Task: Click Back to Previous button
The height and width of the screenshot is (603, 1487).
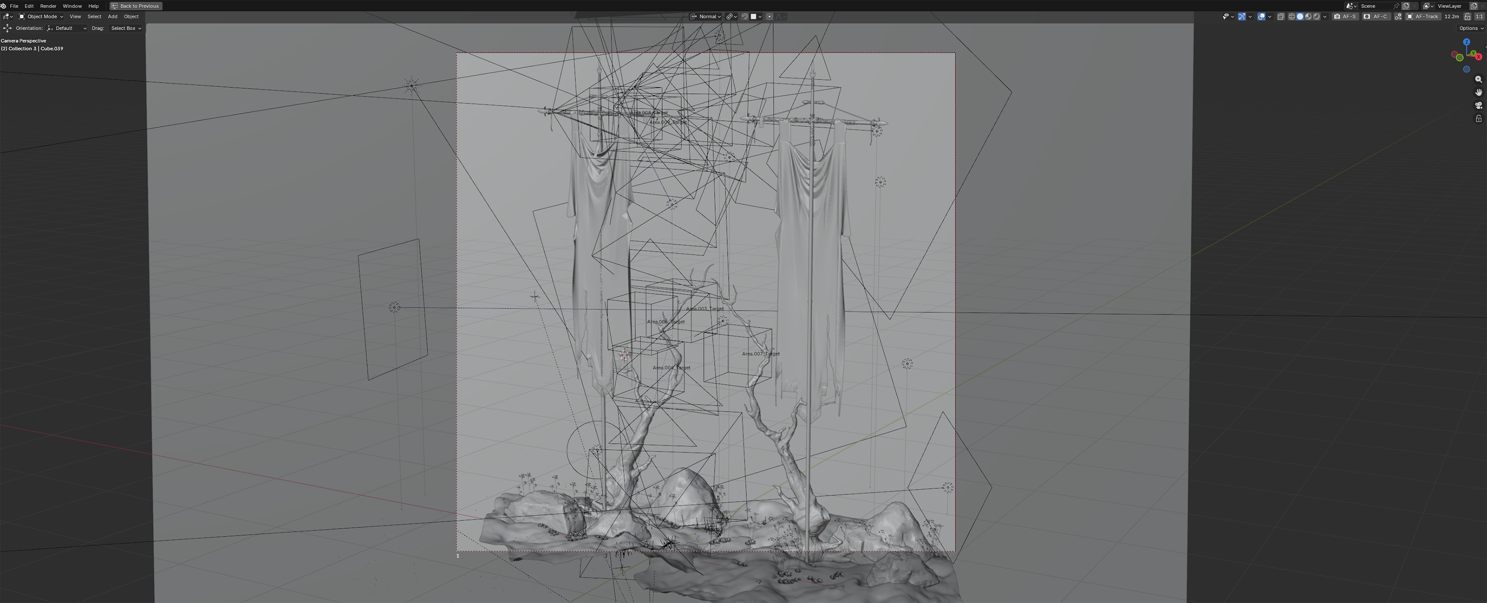Action: pos(136,6)
